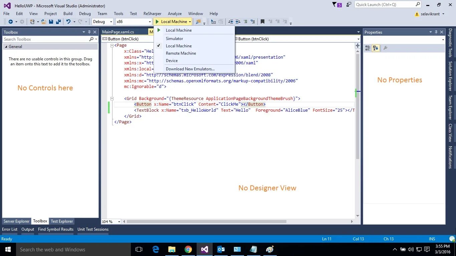Open the Error List tab
Image resolution: width=456 pixels, height=256 pixels.
(10, 229)
